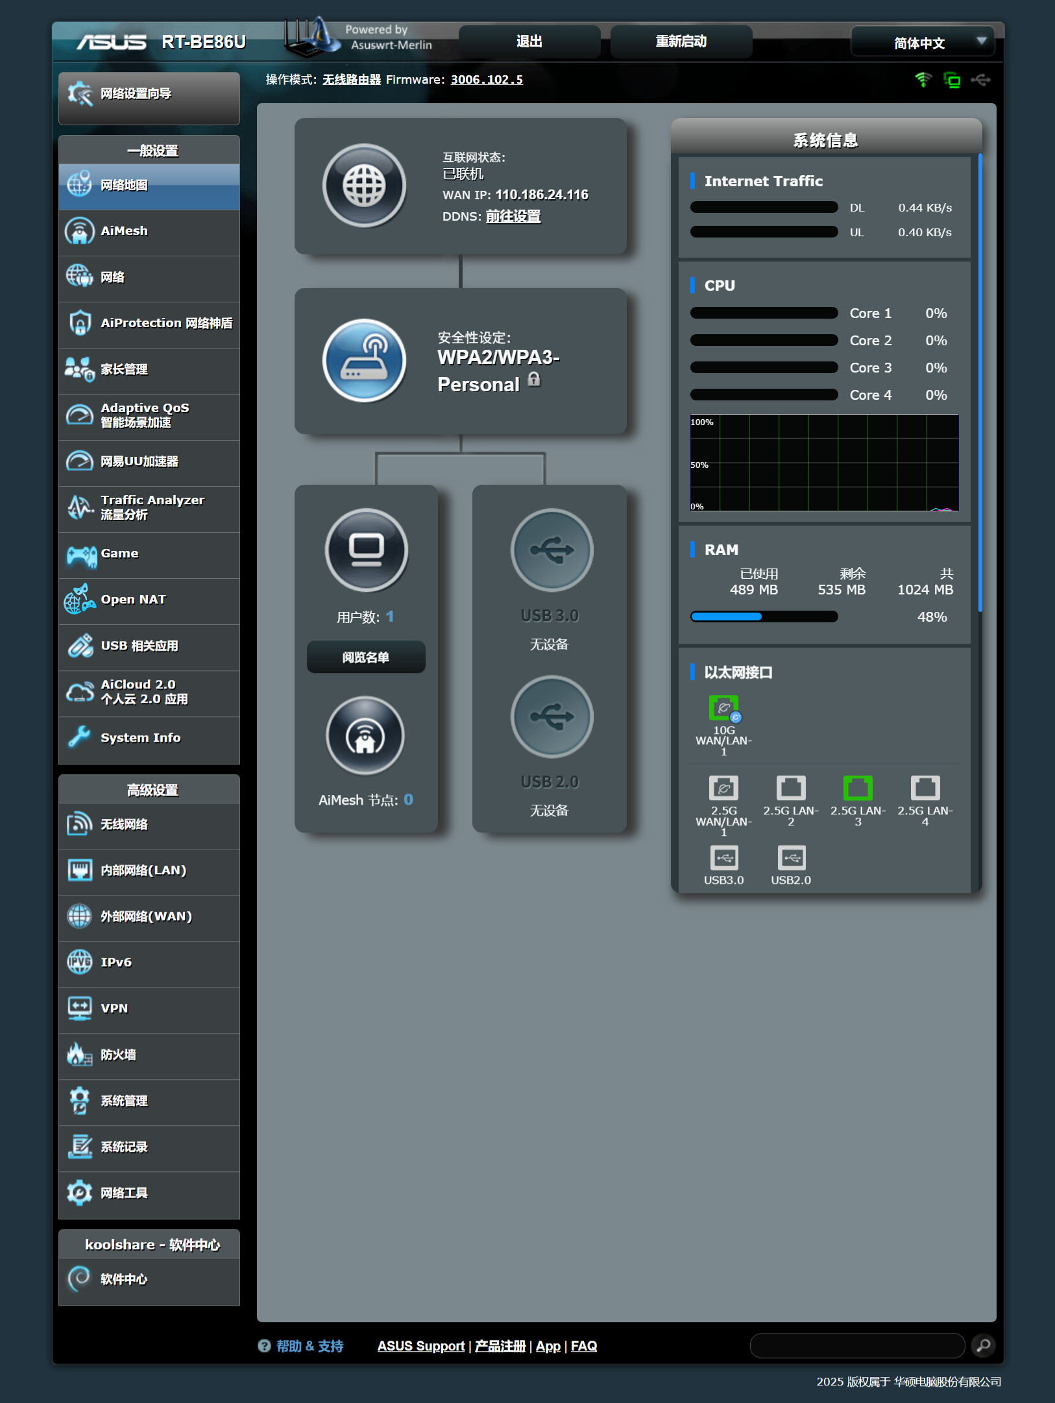This screenshot has height=1403, width=1055.
Task: Click the green 2.5G LAN-3 port icon
Action: click(857, 788)
